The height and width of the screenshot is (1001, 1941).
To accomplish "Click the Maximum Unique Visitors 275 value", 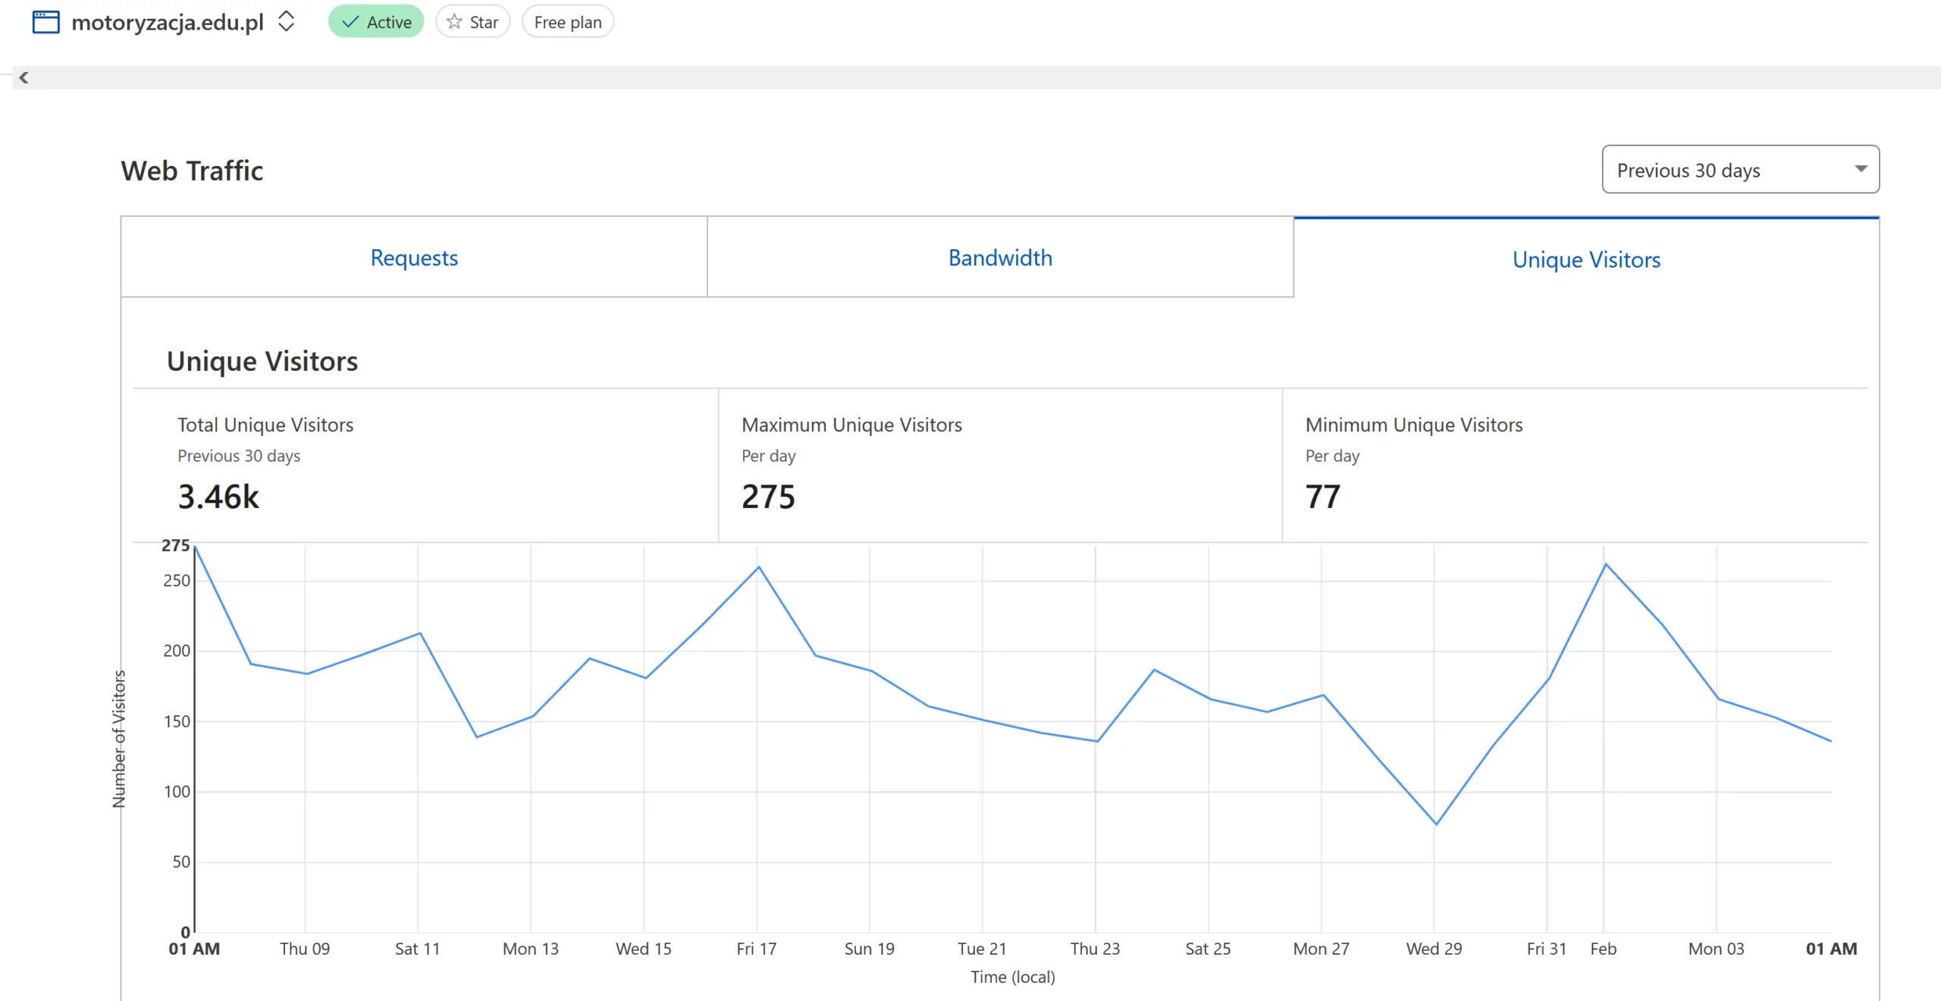I will 768,497.
